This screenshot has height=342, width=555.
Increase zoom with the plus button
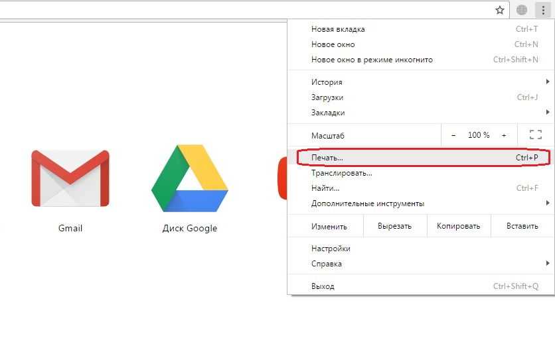coord(504,135)
